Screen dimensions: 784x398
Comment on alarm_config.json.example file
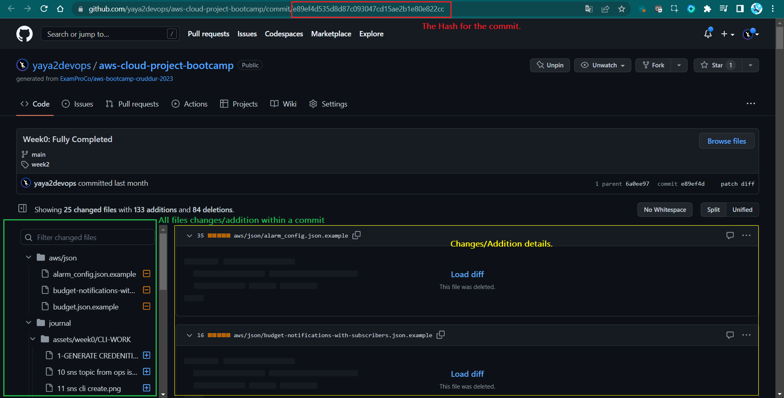tap(730, 236)
